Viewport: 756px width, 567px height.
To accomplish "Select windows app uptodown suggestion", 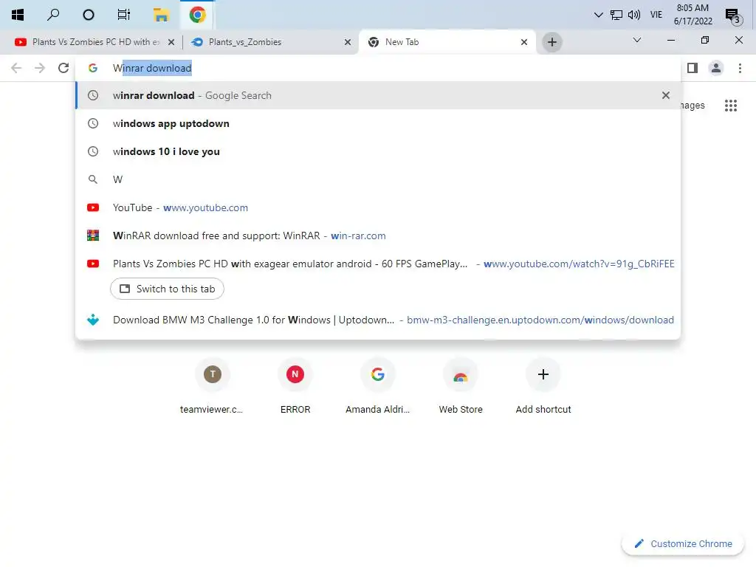I will [x=377, y=123].
